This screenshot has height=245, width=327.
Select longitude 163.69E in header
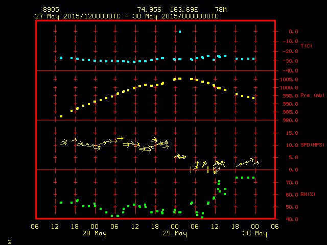click(184, 10)
